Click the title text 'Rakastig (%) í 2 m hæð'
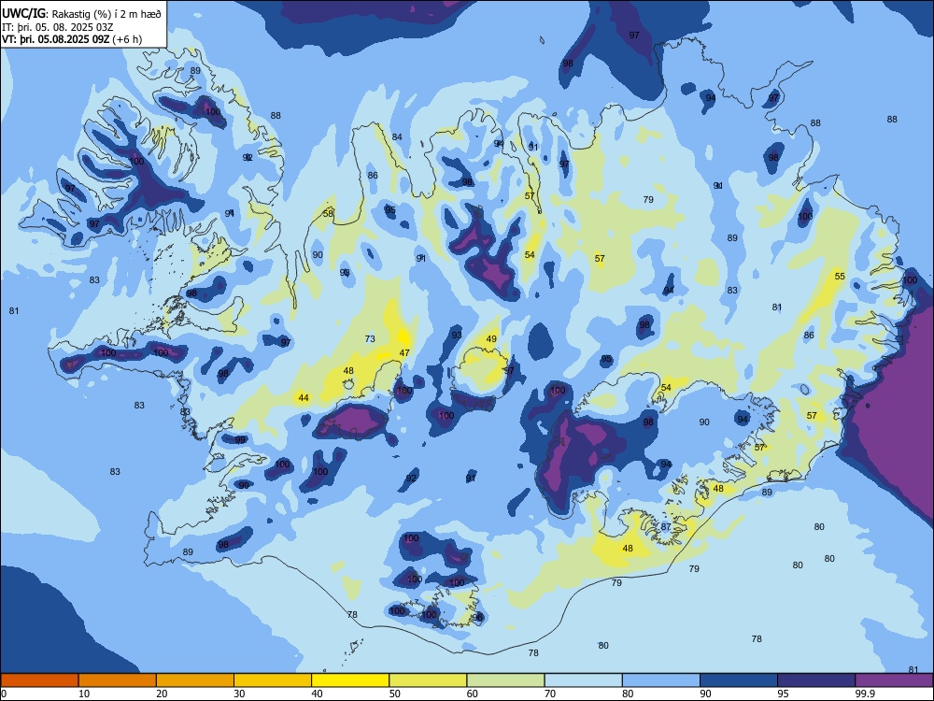The width and height of the screenshot is (934, 701). 106,14
